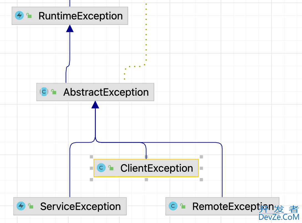Click the green lock icon beside RuntimeException

[29, 16]
